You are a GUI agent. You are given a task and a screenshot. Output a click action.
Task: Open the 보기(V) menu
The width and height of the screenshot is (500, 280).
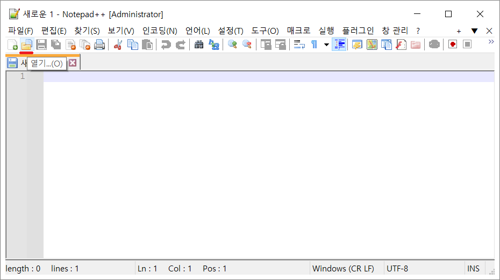121,31
